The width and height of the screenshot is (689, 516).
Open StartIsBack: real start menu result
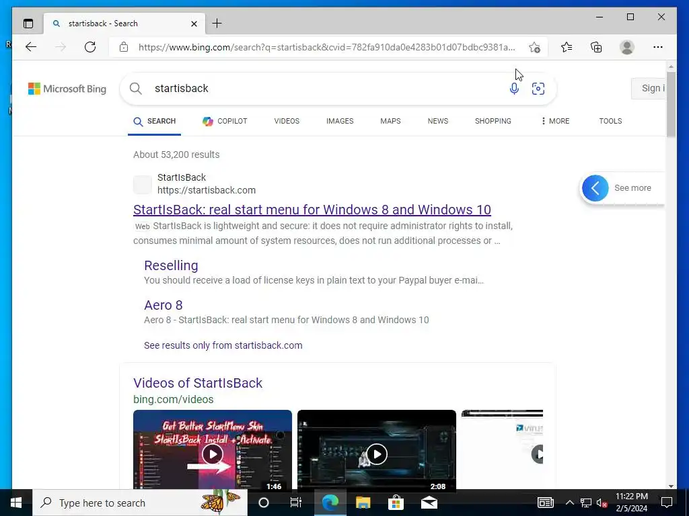[312, 210]
